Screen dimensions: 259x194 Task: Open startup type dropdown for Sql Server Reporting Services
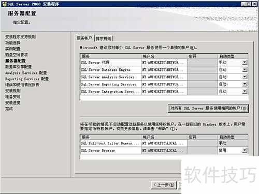pyautogui.click(x=244, y=84)
